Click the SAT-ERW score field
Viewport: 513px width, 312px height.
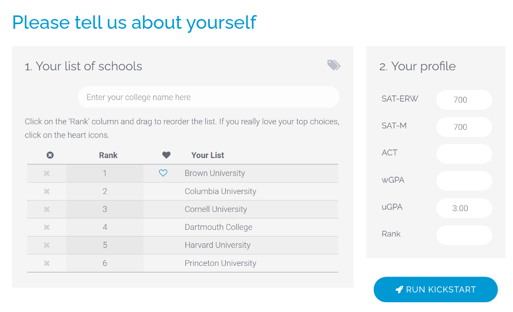[x=464, y=100]
